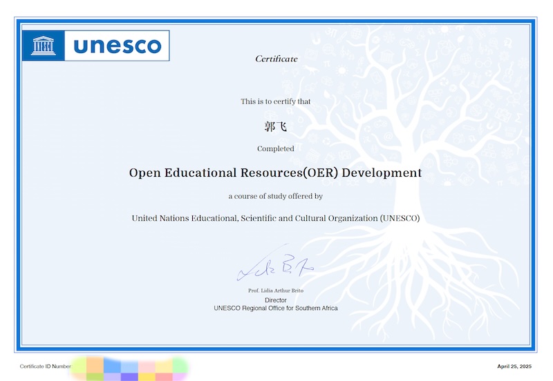Image resolution: width=553 pixels, height=381 pixels.
Task: Click 'Open Educational Resources(OER) Development' title
Action: click(275, 173)
